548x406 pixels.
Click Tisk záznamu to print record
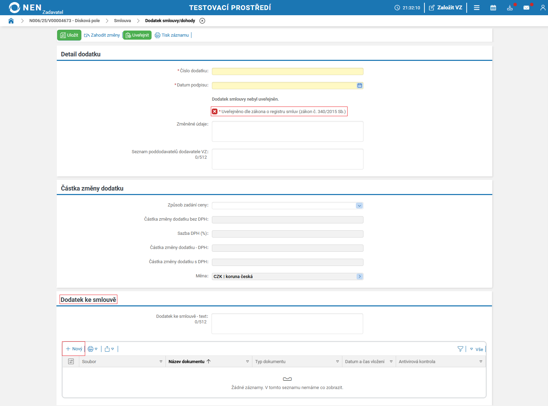coord(172,35)
